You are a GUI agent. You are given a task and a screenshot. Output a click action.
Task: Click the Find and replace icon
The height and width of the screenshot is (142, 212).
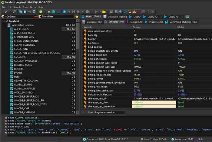125,12
